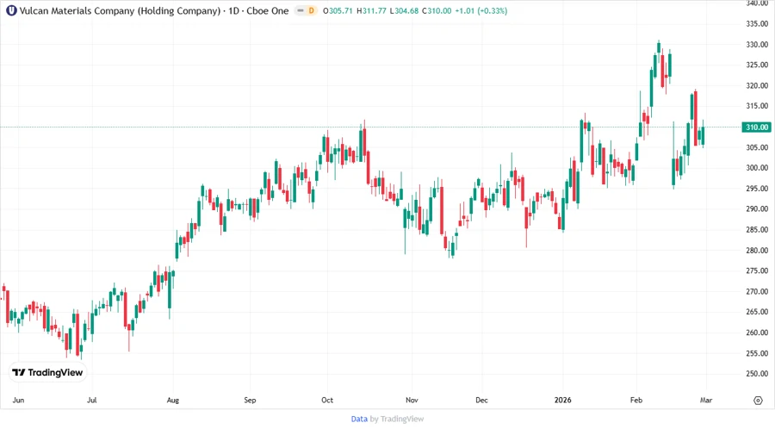The height and width of the screenshot is (429, 775).
Task: Click the Feb label on time axis
Action: [x=636, y=400]
